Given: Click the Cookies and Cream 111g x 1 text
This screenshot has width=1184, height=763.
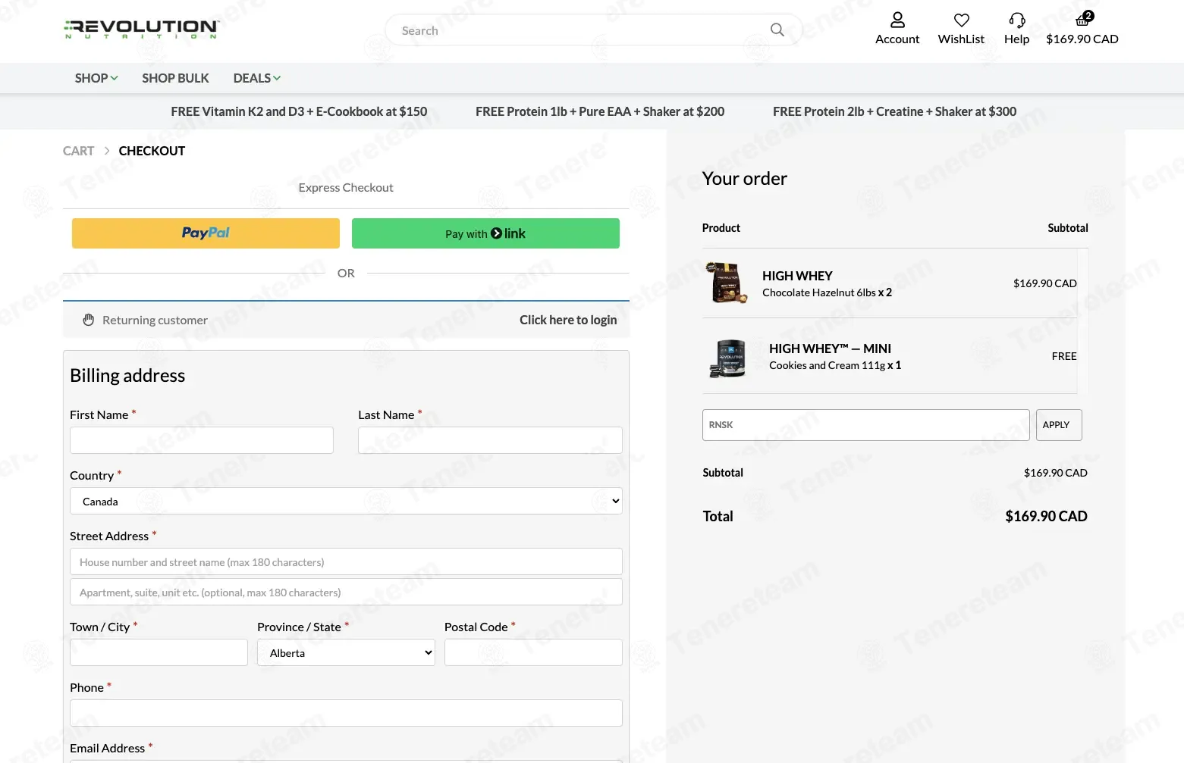Looking at the screenshot, I should 835,365.
